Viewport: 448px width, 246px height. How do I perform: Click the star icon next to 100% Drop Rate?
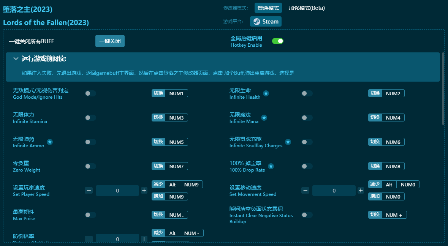271,166
